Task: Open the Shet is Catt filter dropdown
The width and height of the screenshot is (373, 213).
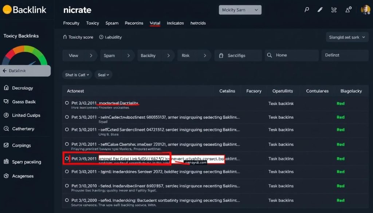Action: pos(76,74)
